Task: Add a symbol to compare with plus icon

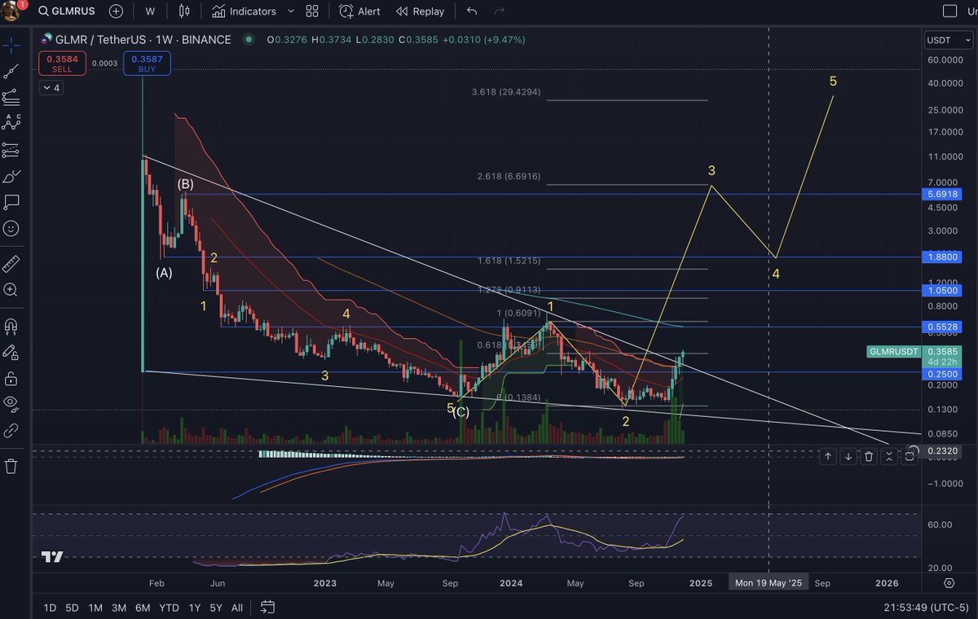Action: click(117, 11)
